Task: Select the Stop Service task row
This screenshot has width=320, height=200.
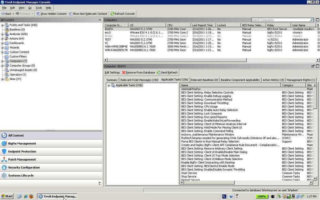Action: [x=247, y=177]
